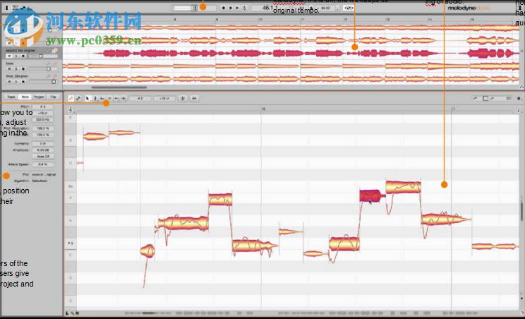Click the toolbar pitch field showing A3
The height and width of the screenshot is (319, 525).
(140, 98)
